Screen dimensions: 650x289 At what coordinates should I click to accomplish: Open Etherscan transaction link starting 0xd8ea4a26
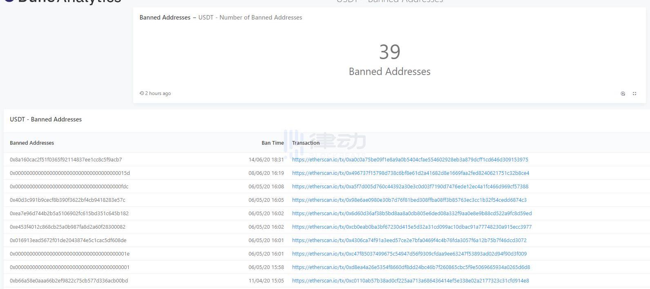tap(411, 267)
